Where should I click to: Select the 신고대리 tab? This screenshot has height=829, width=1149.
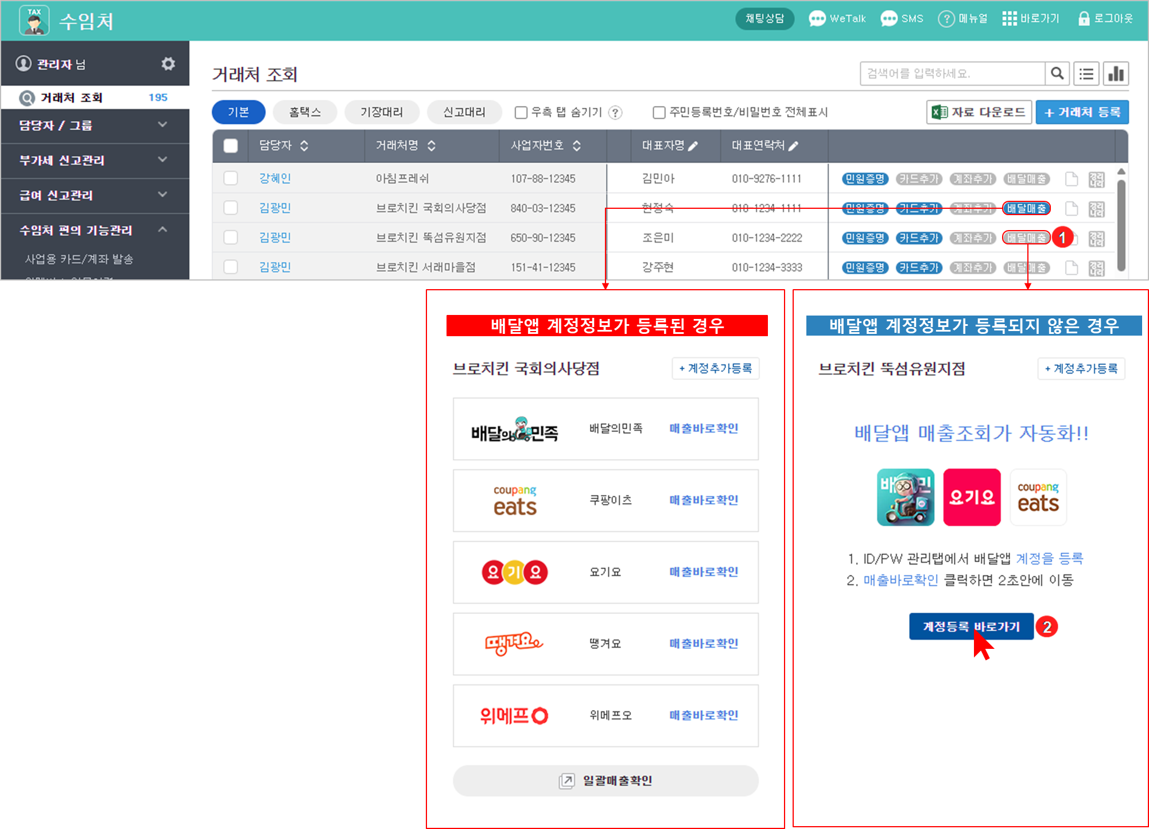(x=464, y=112)
